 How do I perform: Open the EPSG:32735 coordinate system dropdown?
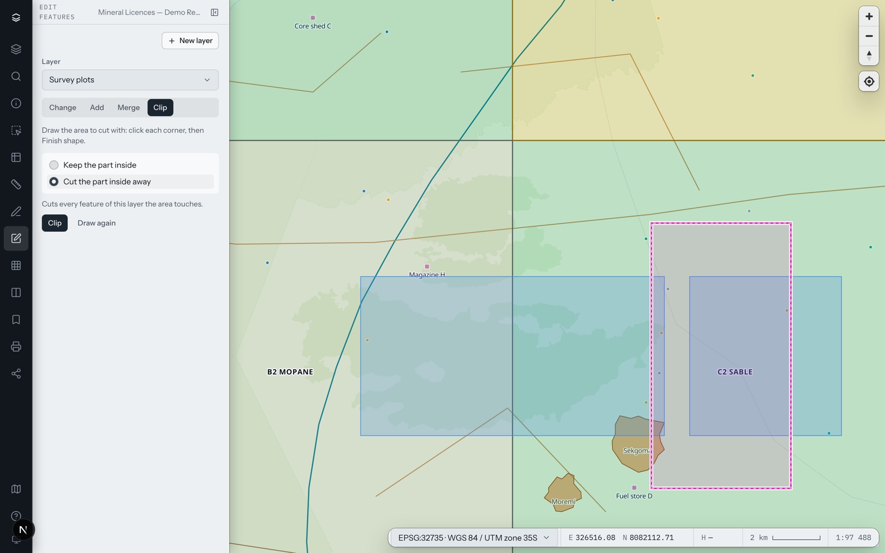473,538
